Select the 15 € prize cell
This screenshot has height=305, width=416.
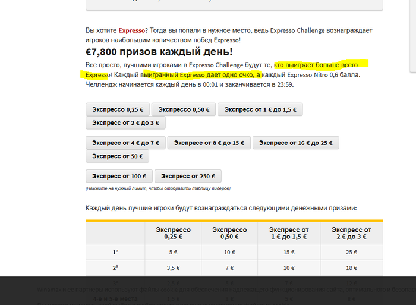[289, 252]
